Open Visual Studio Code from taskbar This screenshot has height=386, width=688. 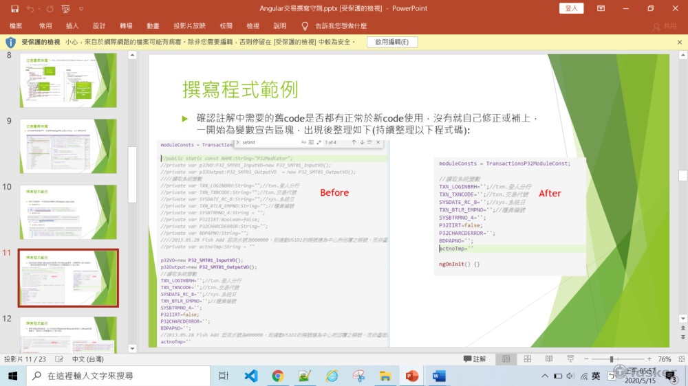coord(250,376)
